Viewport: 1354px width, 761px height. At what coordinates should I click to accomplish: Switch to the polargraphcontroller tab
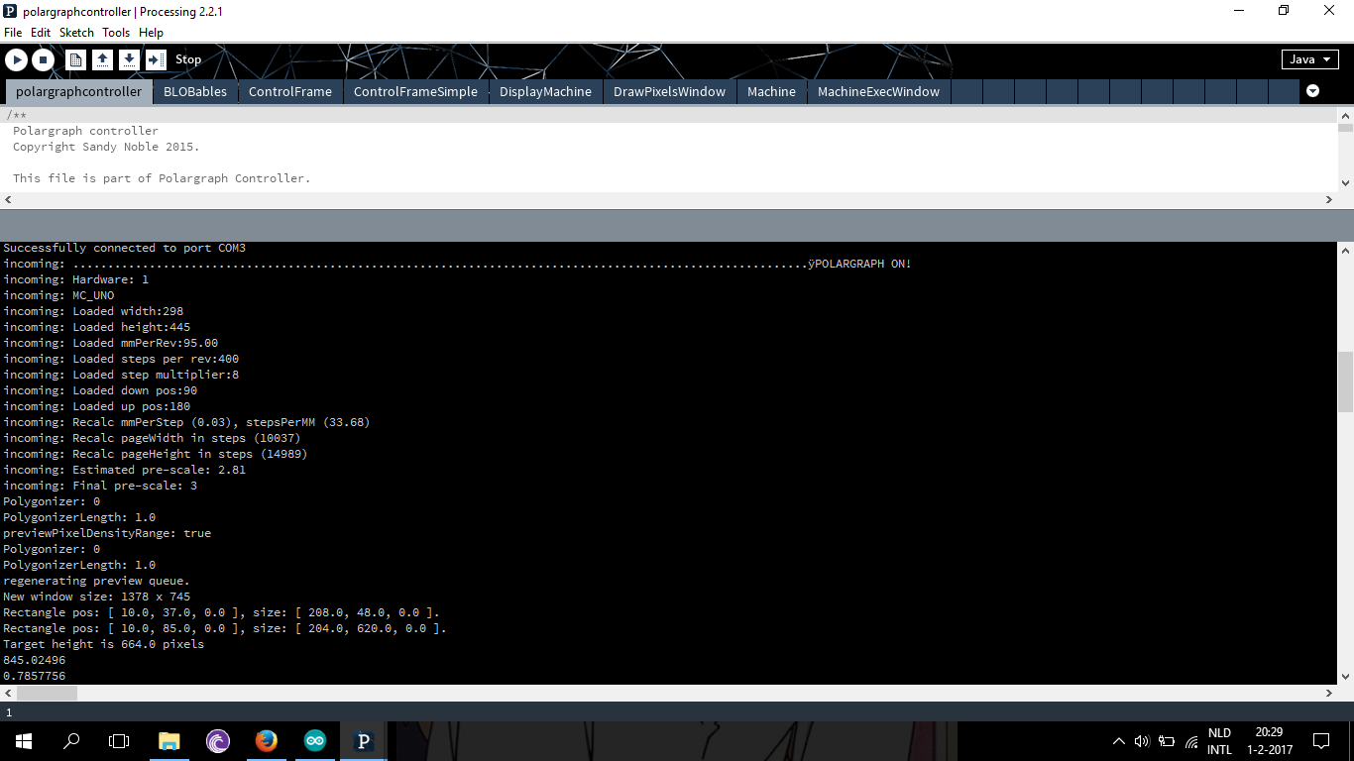(79, 92)
